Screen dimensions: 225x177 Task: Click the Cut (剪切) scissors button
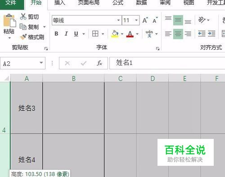30,17
